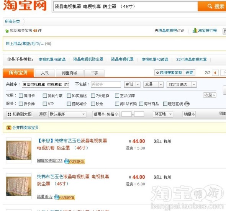
Task: Open Taobao ranking chart icon link
Action: [195, 30]
